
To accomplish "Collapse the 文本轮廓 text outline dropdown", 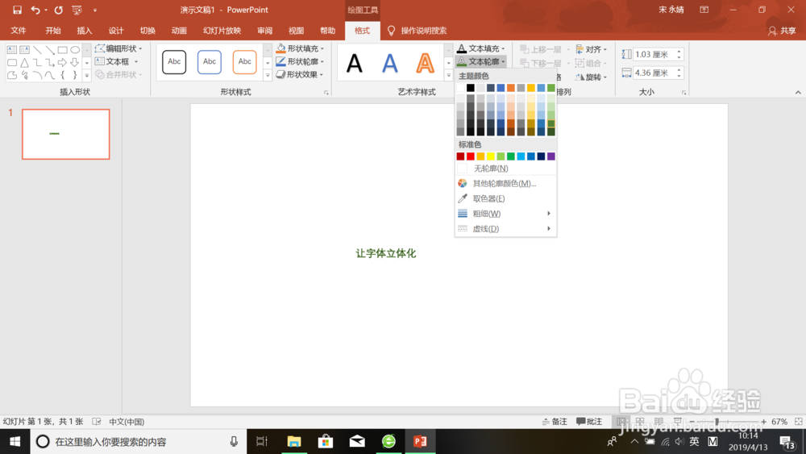I will pyautogui.click(x=481, y=62).
